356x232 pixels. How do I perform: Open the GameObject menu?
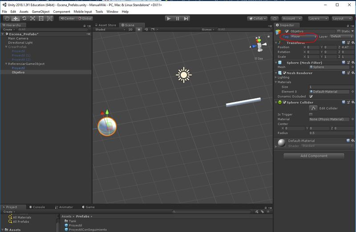click(x=40, y=12)
